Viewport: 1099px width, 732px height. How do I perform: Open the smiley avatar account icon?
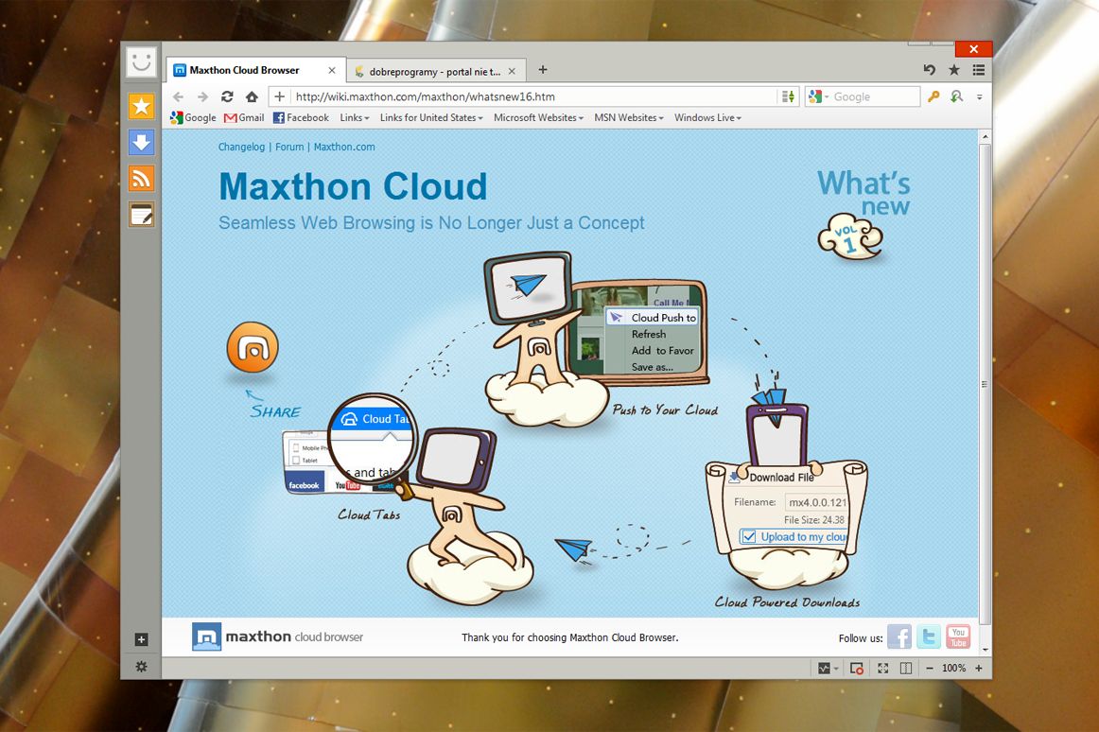(x=142, y=61)
